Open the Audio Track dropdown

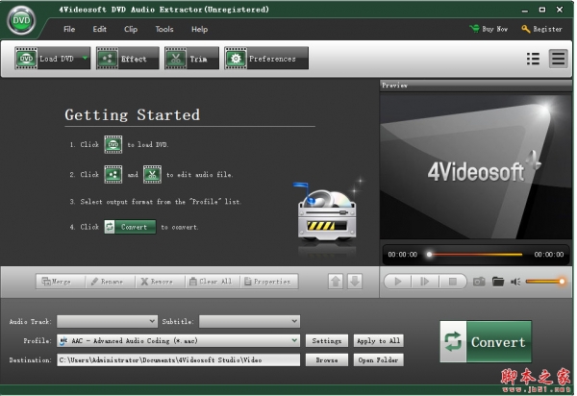107,321
